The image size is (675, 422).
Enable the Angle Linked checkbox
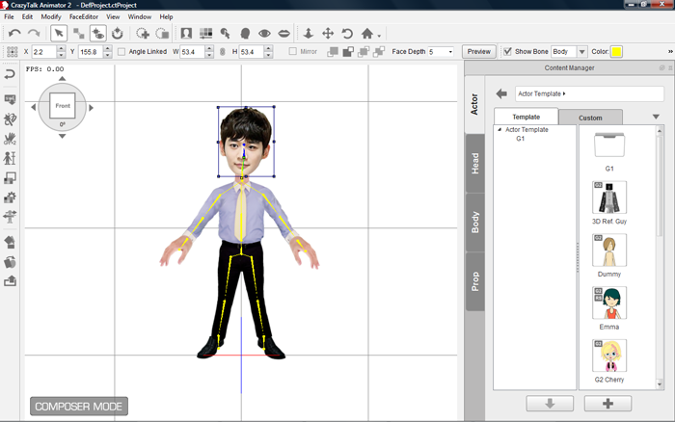[x=121, y=52]
